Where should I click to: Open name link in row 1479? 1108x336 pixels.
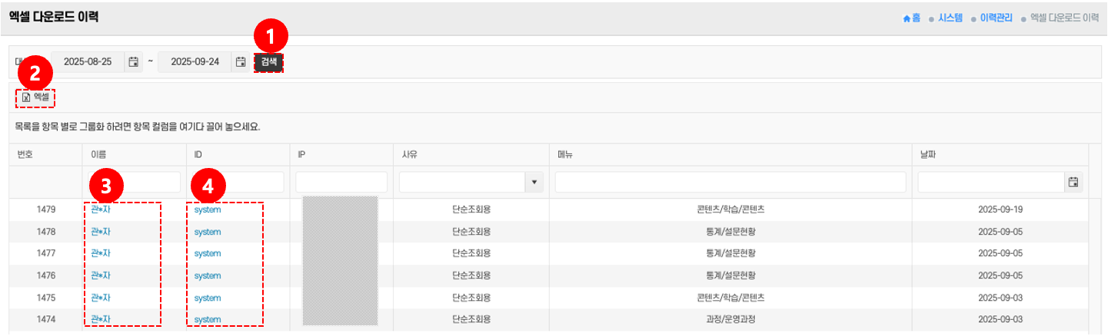click(101, 209)
